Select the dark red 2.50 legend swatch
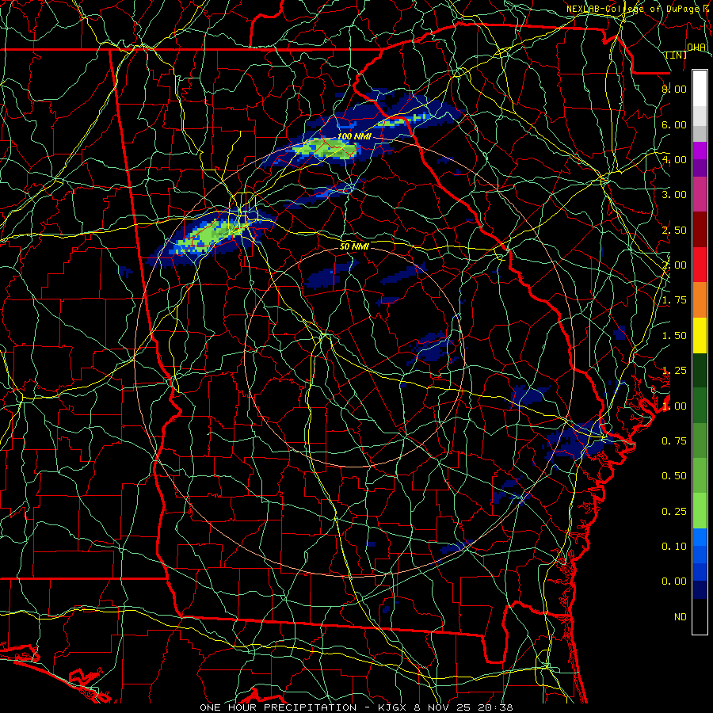Screen dimensions: 713x713 click(x=700, y=230)
